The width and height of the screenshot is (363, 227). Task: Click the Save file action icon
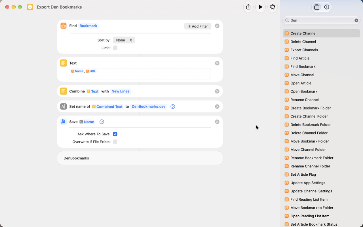click(64, 122)
